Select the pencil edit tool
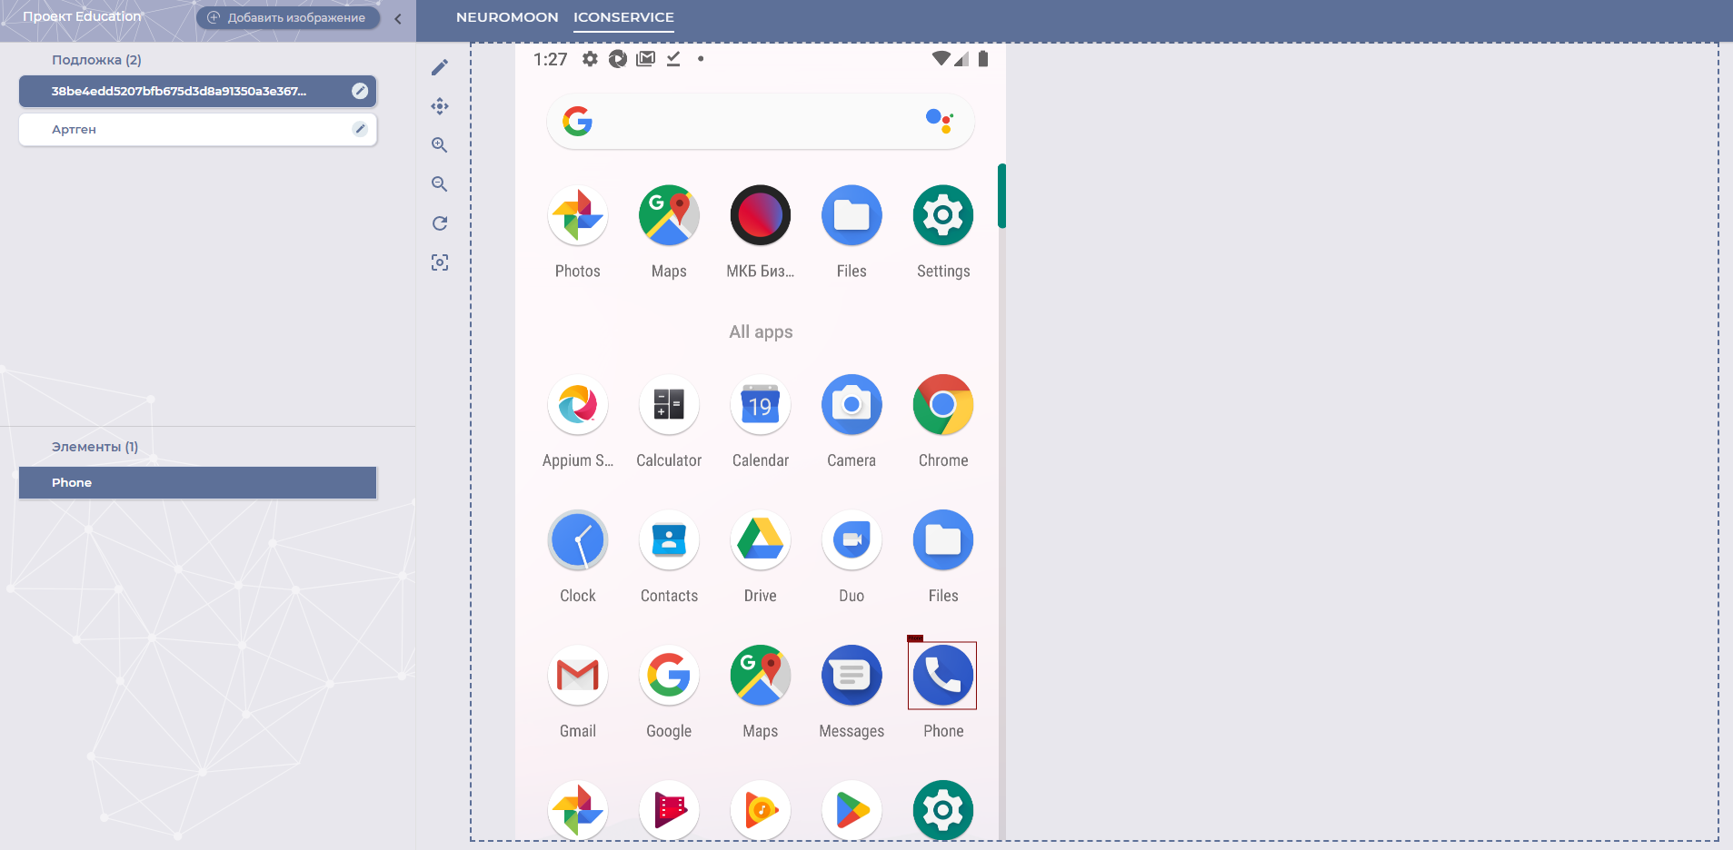The height and width of the screenshot is (850, 1733). (x=440, y=67)
